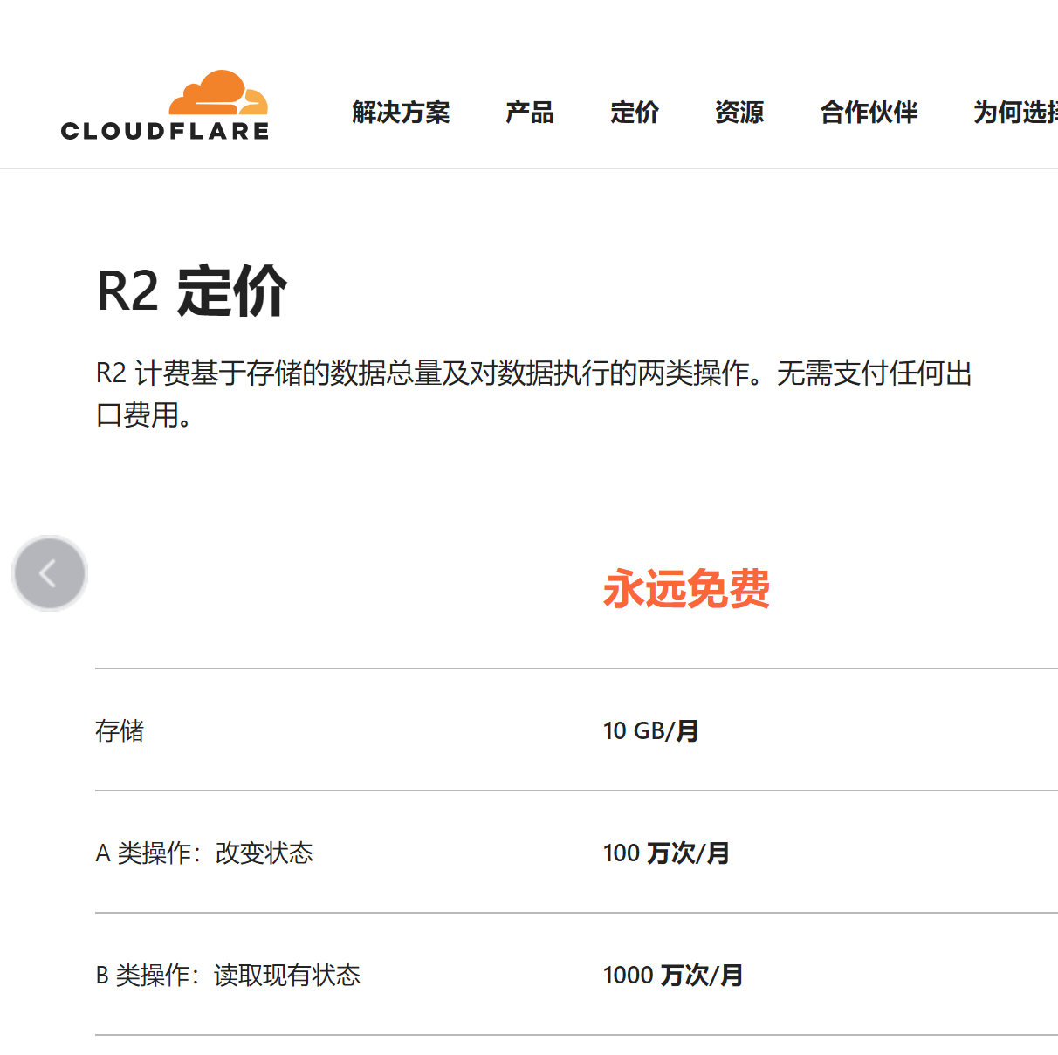Open the partially visible 为何选择 menu

[1014, 113]
